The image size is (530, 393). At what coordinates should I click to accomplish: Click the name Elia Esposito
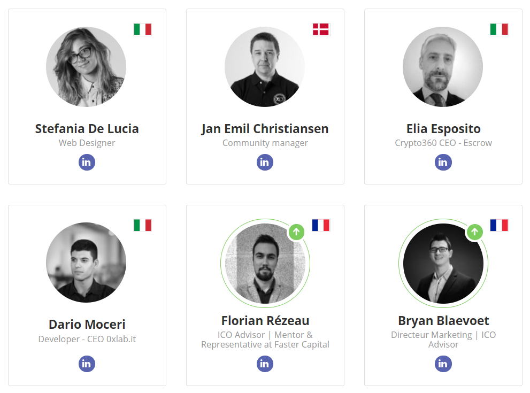tap(443, 129)
